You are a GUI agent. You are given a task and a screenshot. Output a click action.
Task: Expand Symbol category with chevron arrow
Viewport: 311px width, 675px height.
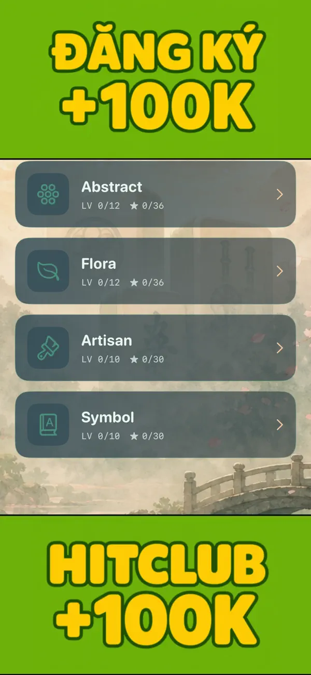click(280, 425)
